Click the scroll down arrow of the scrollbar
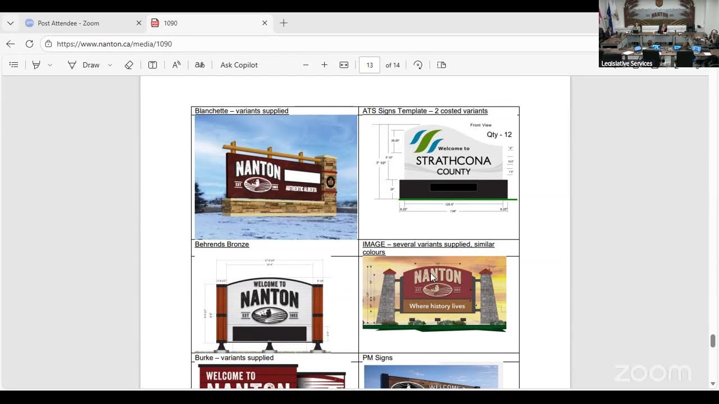Screen dimensions: 719x404 (x=713, y=384)
